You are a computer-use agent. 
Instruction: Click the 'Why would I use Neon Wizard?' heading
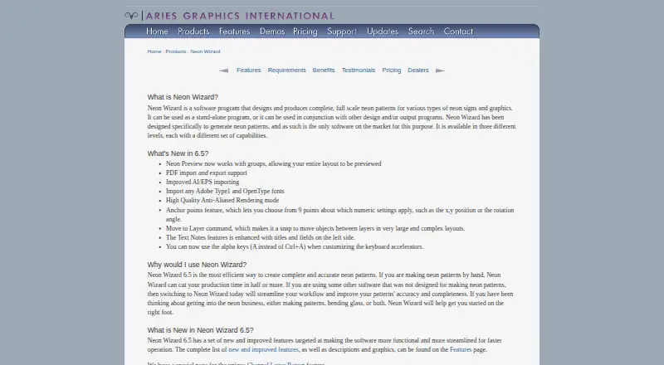(x=197, y=265)
